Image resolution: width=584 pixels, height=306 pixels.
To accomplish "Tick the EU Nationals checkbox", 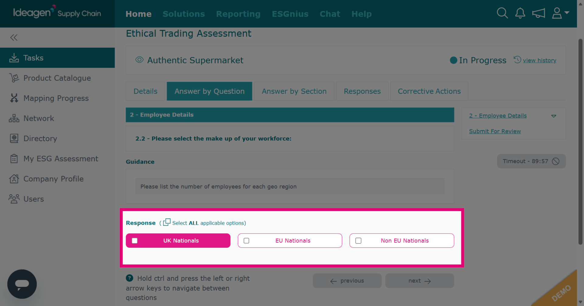I will (246, 241).
